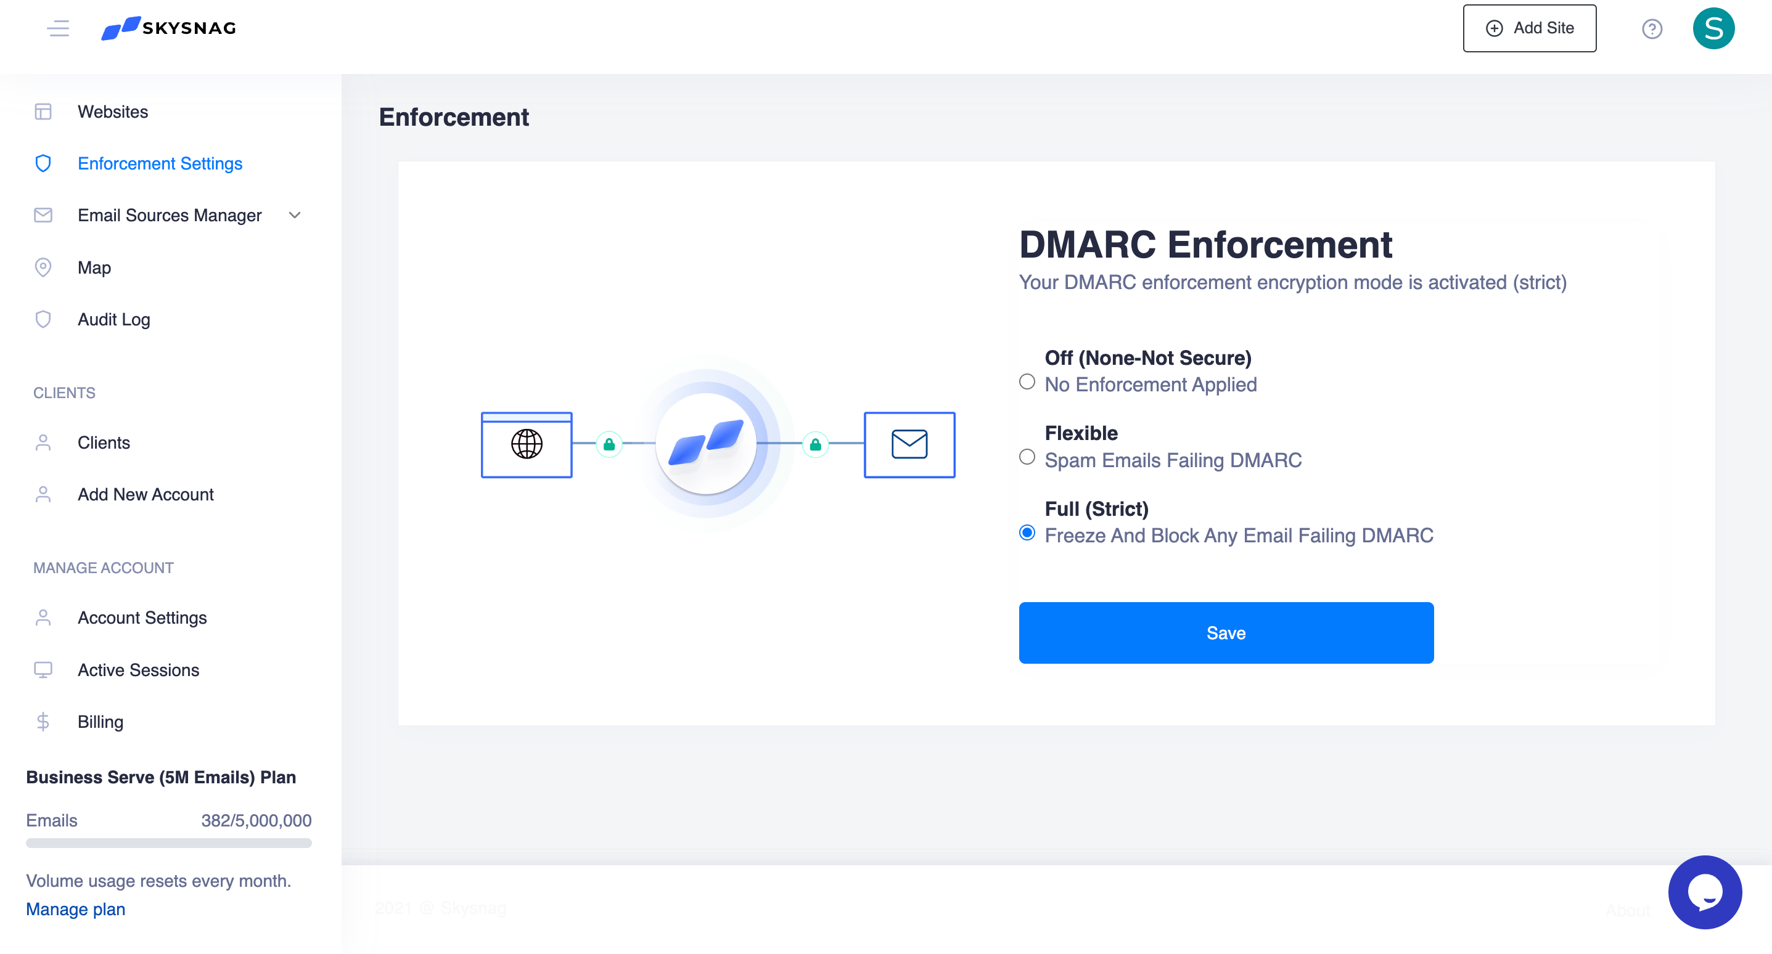Open Account Settings in the sidebar
Image resolution: width=1772 pixels, height=954 pixels.
(142, 618)
